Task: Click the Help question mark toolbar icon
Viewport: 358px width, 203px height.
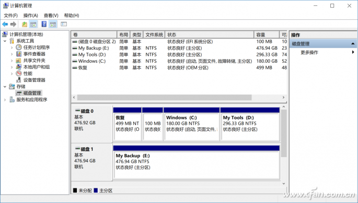Action: (x=44, y=24)
